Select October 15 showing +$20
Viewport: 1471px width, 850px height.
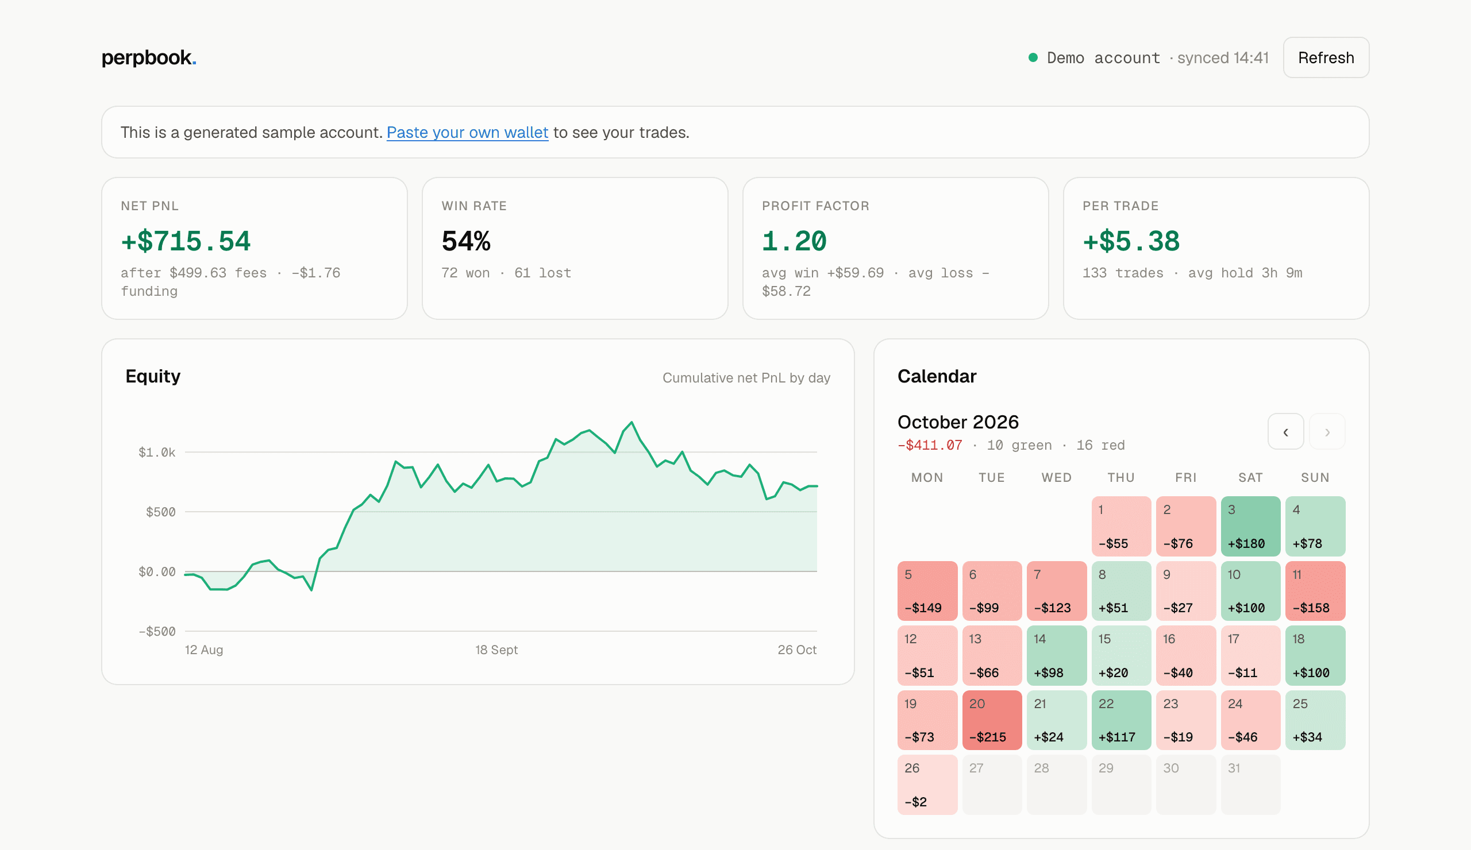pyautogui.click(x=1120, y=655)
